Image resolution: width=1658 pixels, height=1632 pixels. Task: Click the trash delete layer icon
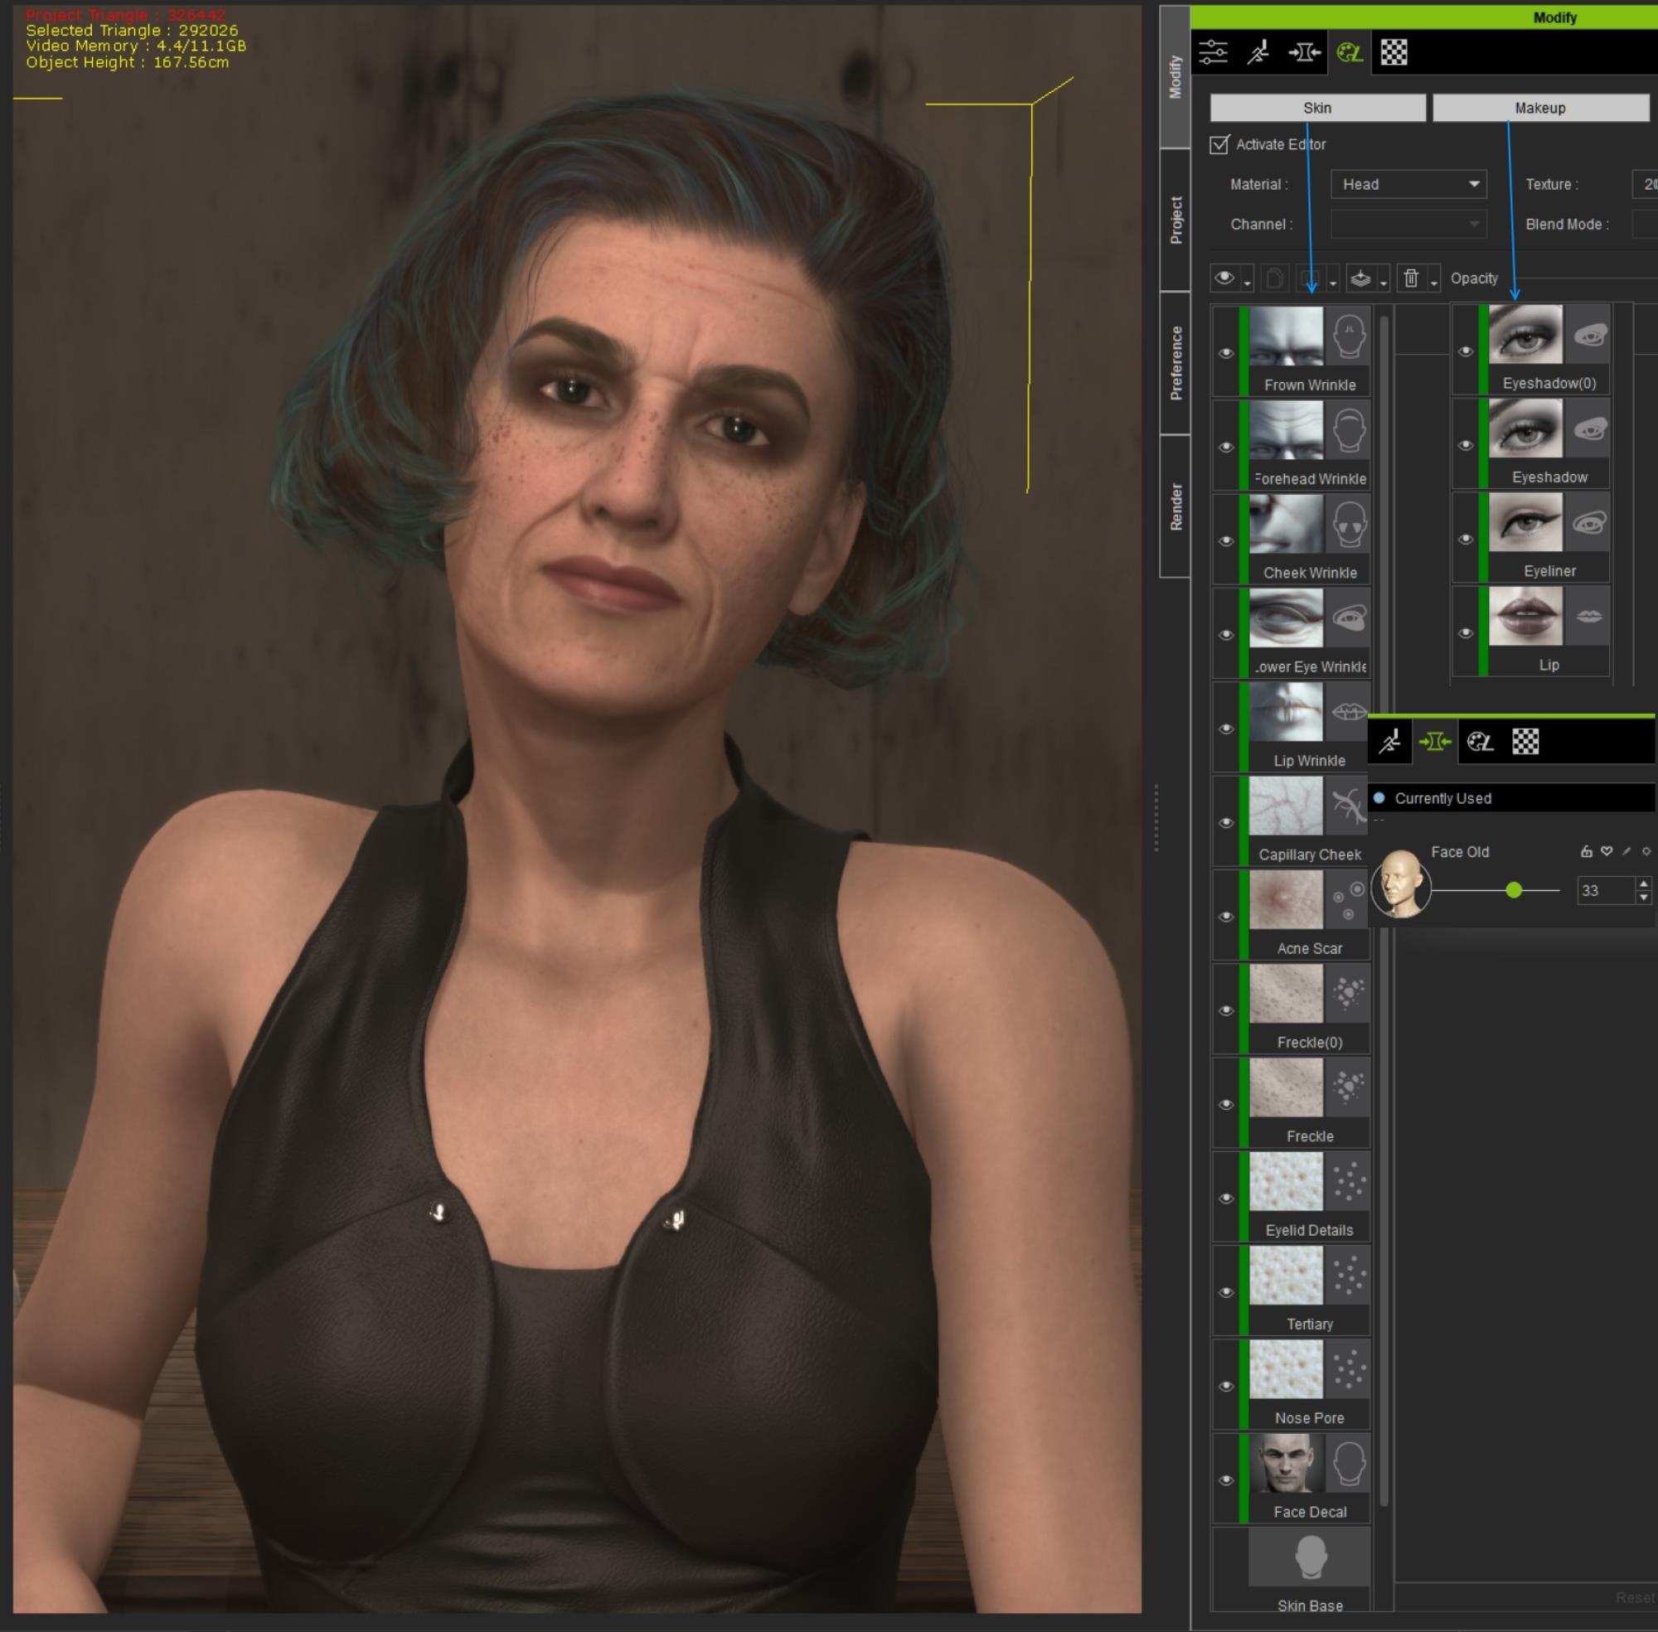point(1411,278)
